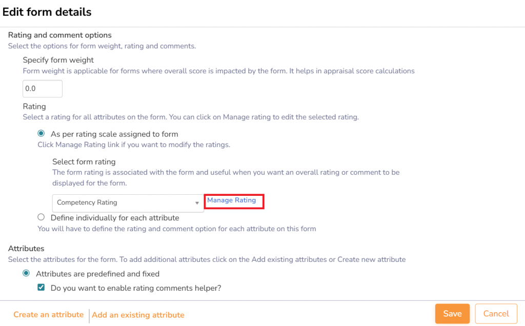Open the Competency Rating combo box
525x326 pixels.
point(123,203)
